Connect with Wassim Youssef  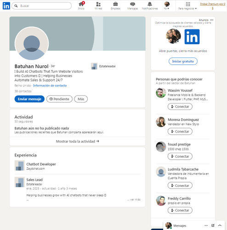(180, 107)
